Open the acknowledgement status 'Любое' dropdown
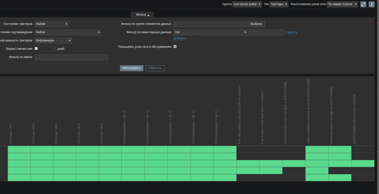 (68, 32)
